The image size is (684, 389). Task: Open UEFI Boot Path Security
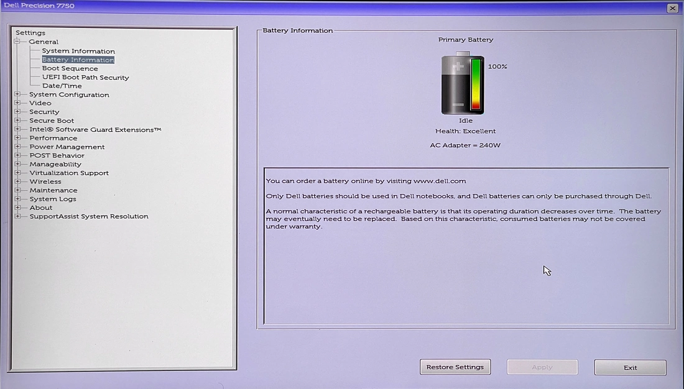coord(85,77)
